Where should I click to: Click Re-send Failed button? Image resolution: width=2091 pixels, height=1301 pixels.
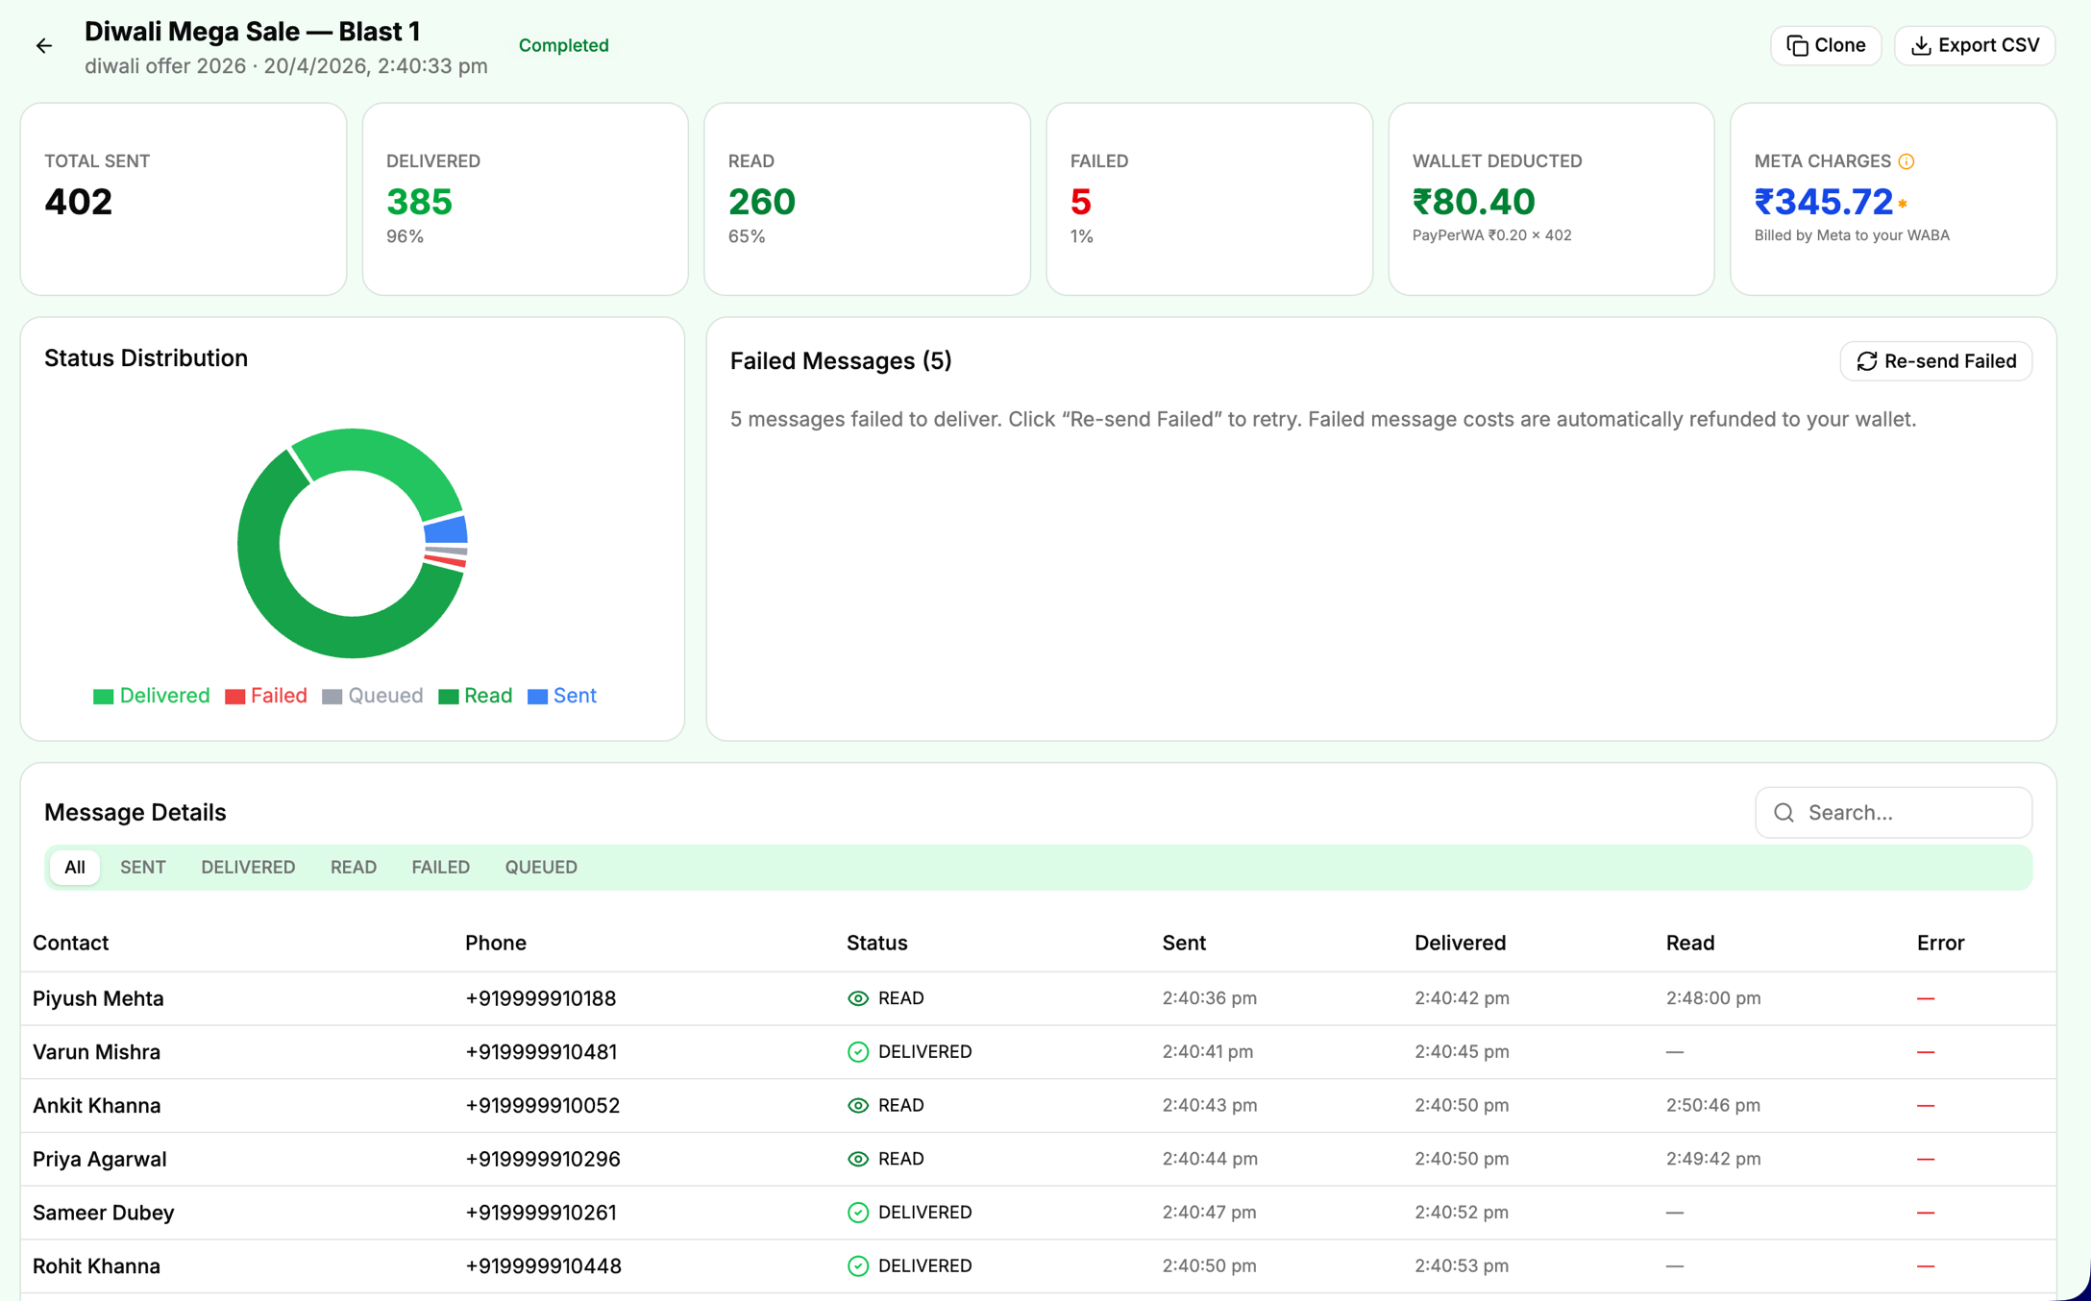pyautogui.click(x=1935, y=361)
